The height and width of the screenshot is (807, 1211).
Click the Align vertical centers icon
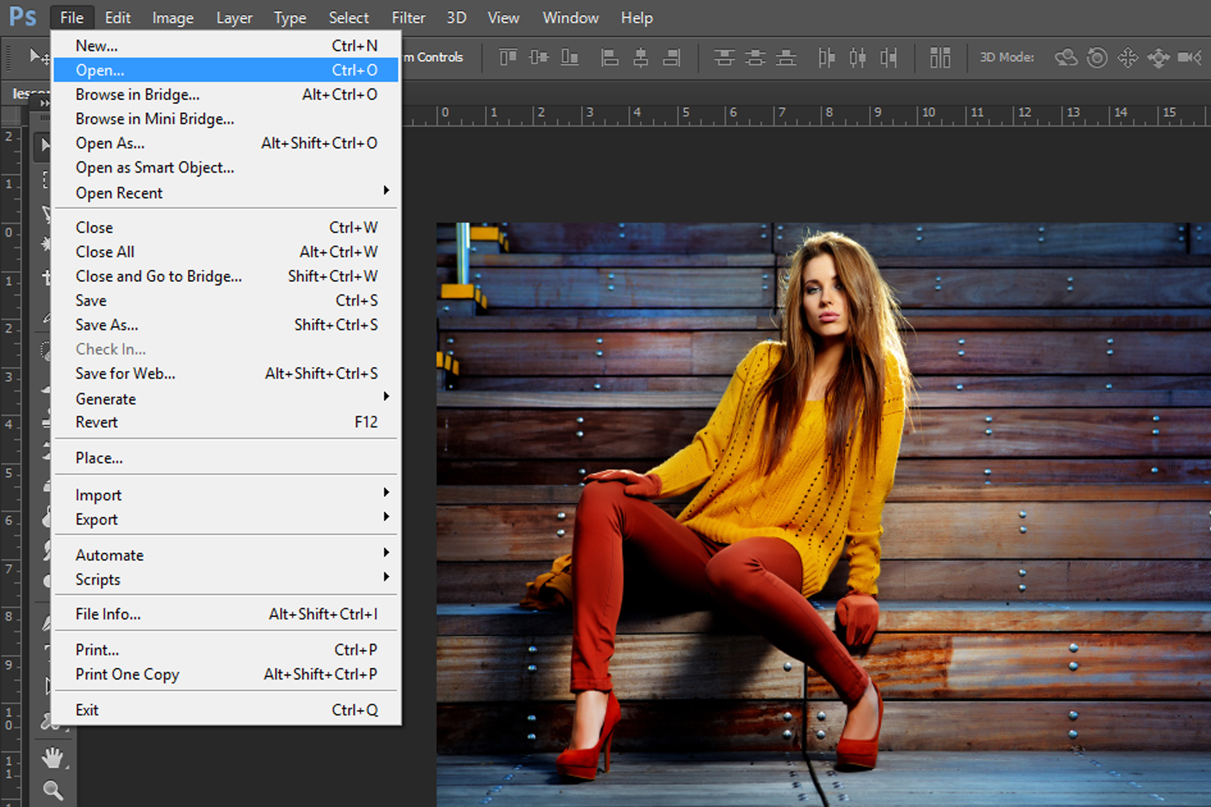click(x=539, y=57)
